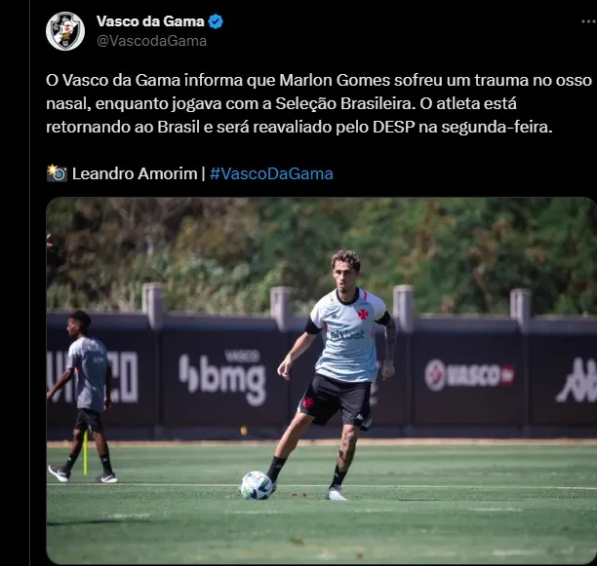This screenshot has height=566, width=597.
Task: Click the name Marlon Gomes in tweet text
Action: coord(335,81)
